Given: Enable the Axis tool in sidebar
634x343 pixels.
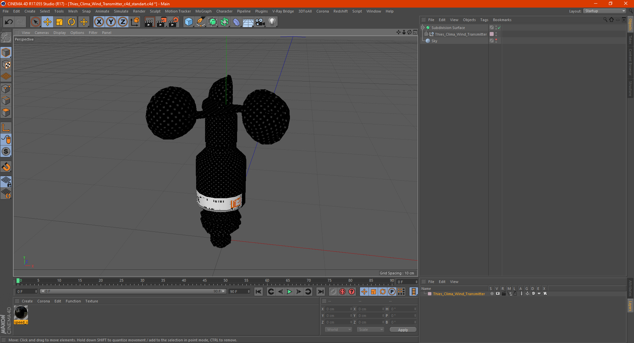Looking at the screenshot, I should (6, 128).
